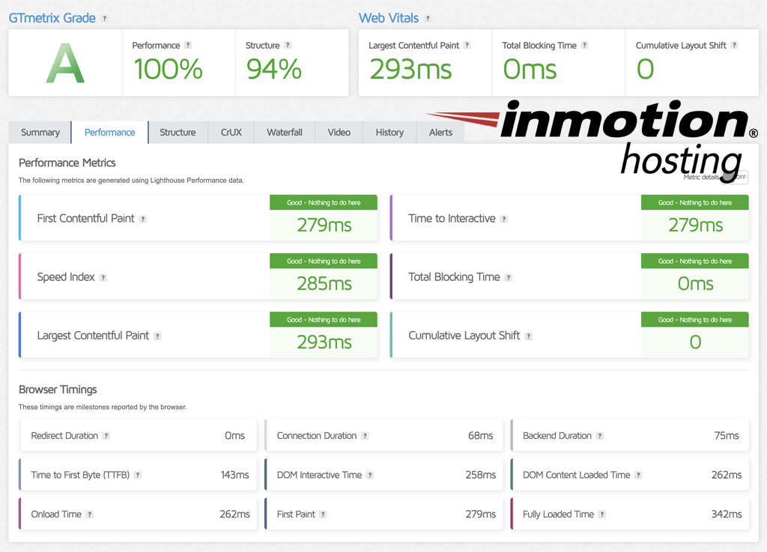Screen dimensions: 767x552
Task: Open the Structure tab
Action: [x=178, y=133]
